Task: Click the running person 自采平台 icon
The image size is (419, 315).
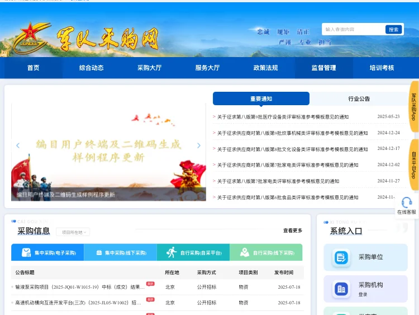Action: point(172,252)
